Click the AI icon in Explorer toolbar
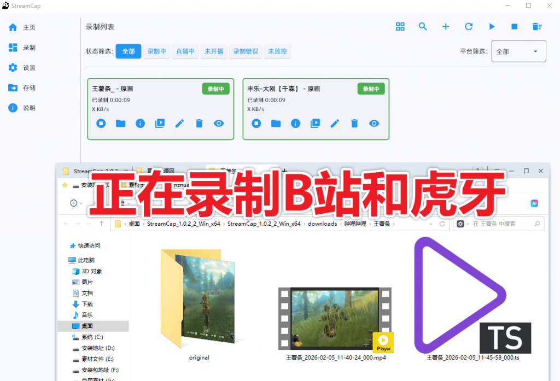Viewport: 560px width, 381px height. click(534, 203)
